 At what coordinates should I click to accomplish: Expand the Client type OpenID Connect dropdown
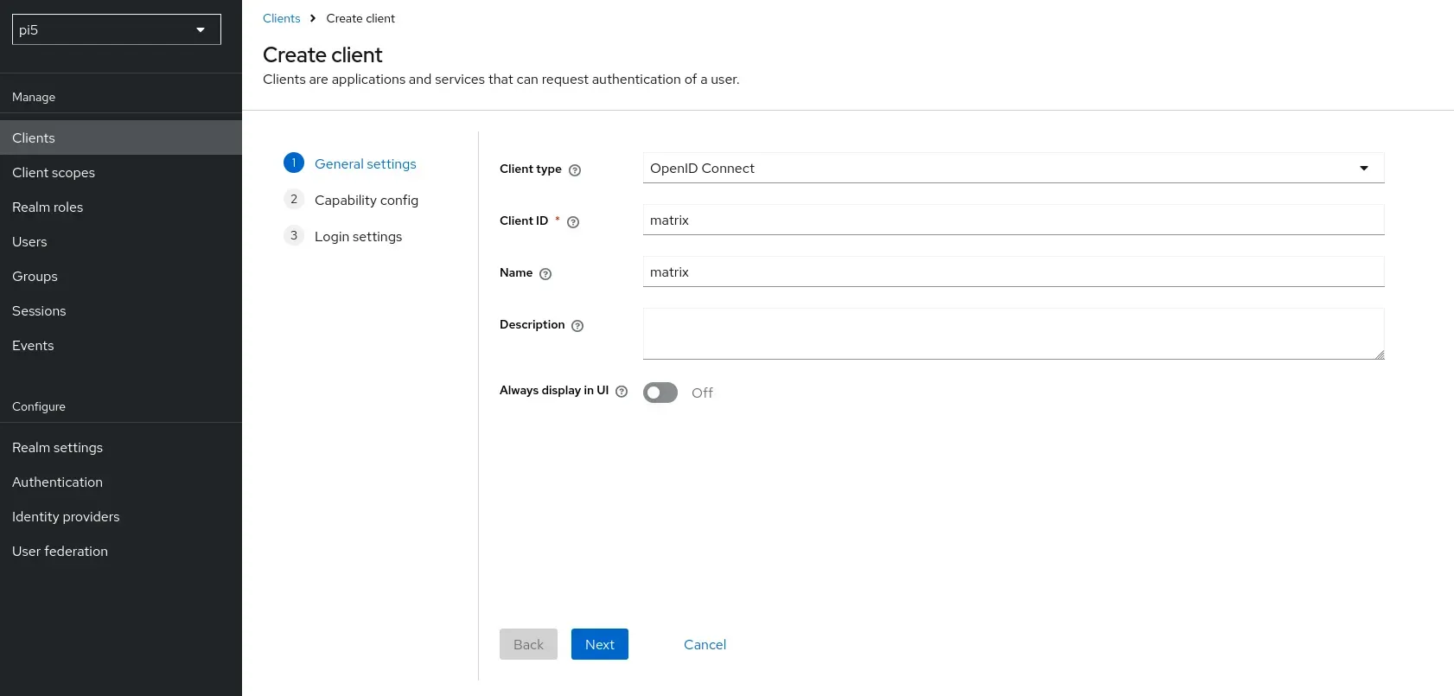coord(1013,168)
